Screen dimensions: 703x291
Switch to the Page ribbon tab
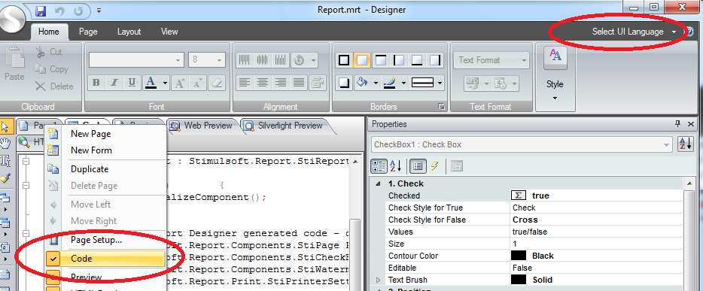point(88,32)
